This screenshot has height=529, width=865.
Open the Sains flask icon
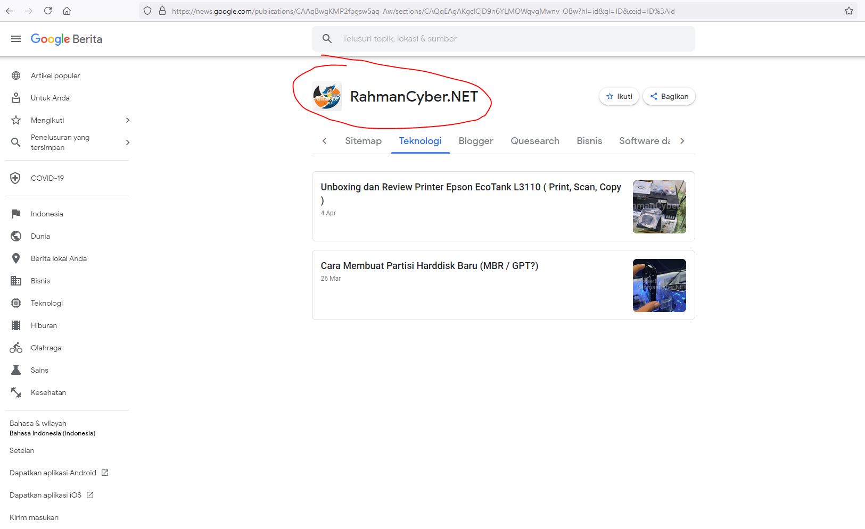16,370
